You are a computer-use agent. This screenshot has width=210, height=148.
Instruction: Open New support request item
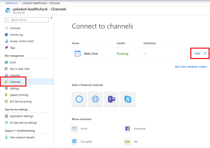pyautogui.click(x=22, y=137)
